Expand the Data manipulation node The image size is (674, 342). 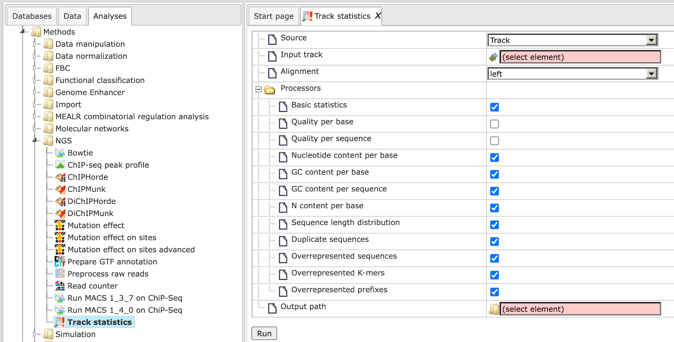pos(35,44)
